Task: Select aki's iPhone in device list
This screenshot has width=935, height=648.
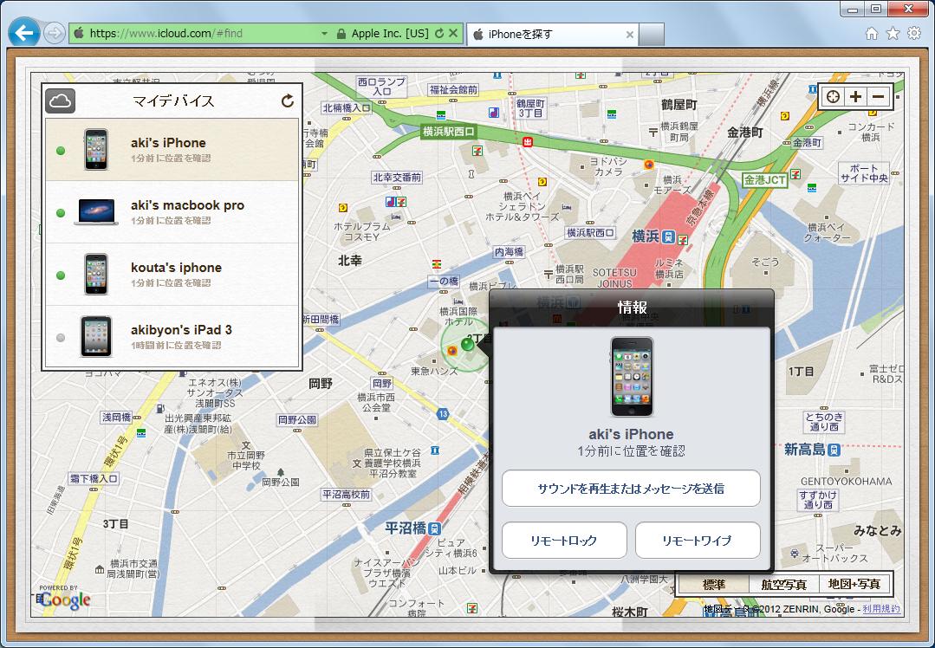Action: (x=172, y=150)
